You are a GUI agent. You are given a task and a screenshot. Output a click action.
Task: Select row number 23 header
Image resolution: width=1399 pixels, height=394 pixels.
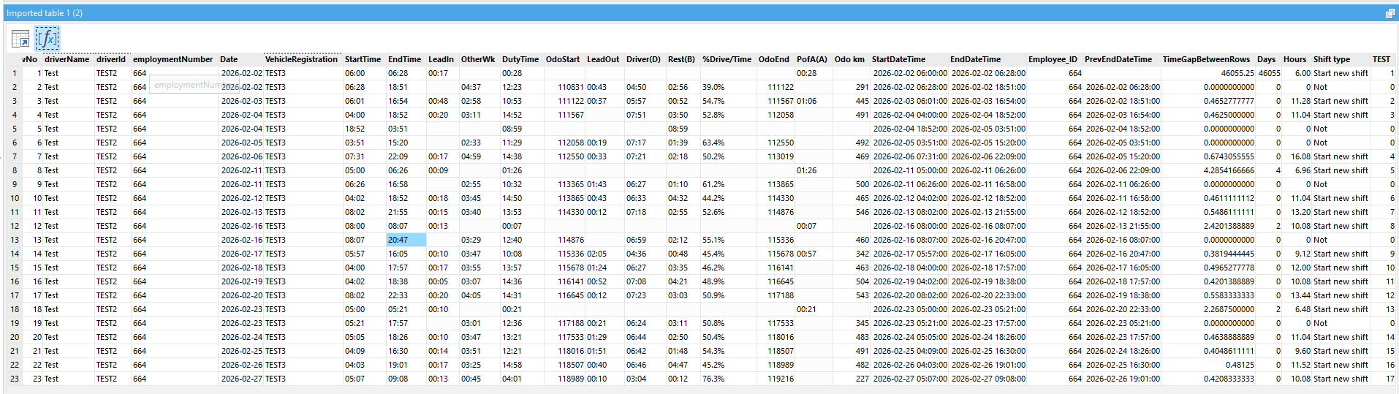[x=14, y=379]
